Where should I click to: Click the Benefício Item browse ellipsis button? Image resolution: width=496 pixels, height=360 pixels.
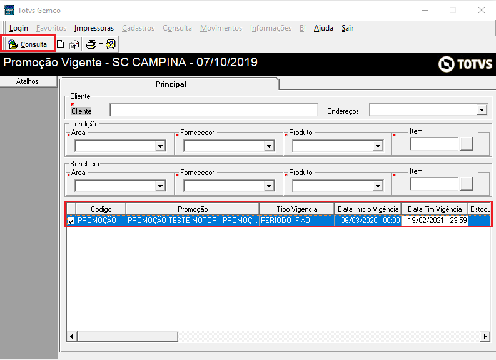[466, 184]
